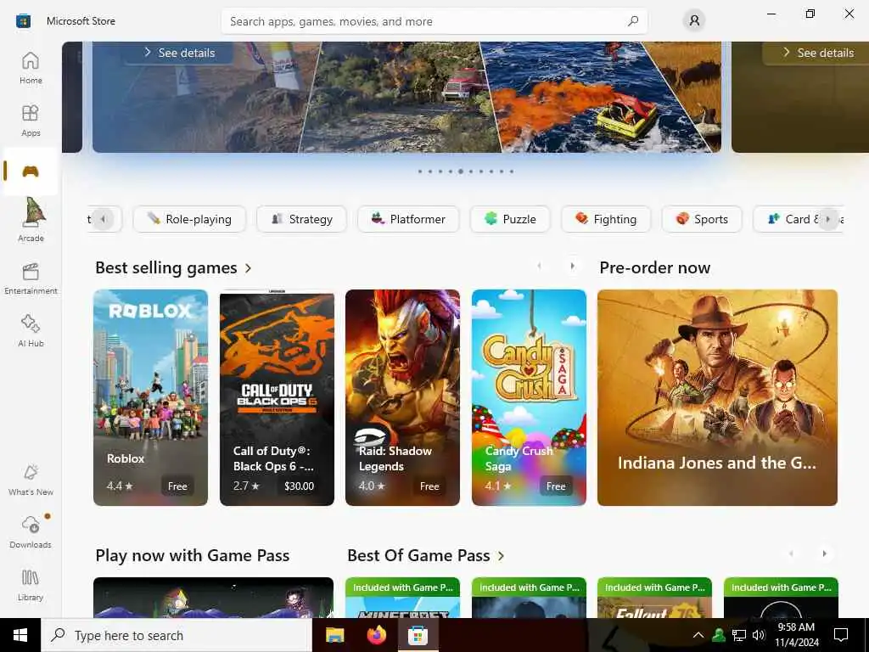Select the Puzzle category chip
869x652 pixels.
click(510, 219)
